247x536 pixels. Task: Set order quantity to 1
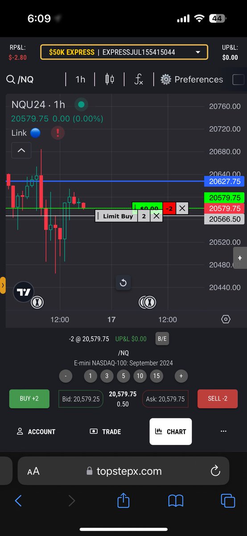(x=90, y=376)
